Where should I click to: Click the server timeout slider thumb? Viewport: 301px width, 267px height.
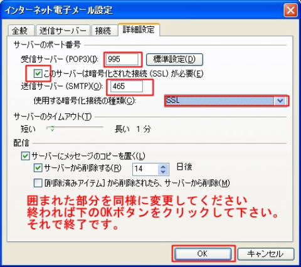pyautogui.click(x=52, y=128)
